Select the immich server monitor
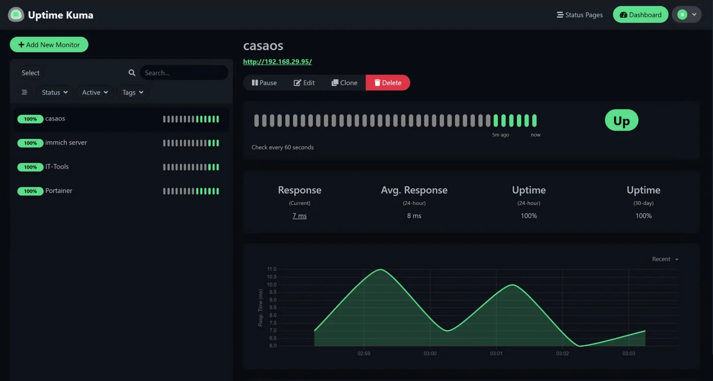Image resolution: width=713 pixels, height=381 pixels. [x=121, y=143]
